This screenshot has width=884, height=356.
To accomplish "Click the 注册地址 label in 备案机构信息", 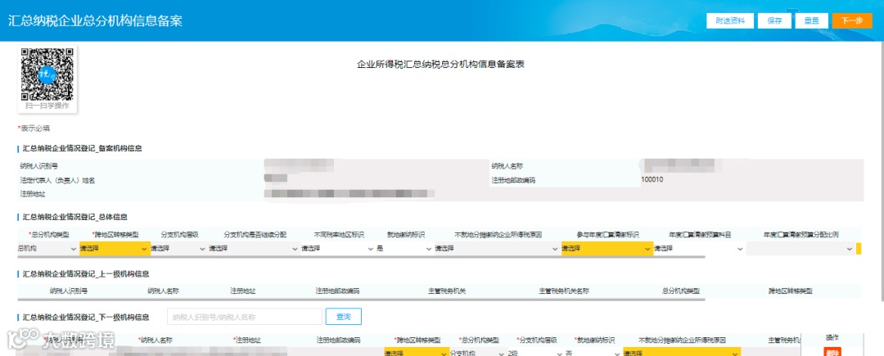I will (32, 194).
